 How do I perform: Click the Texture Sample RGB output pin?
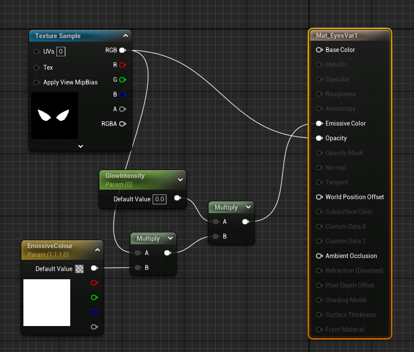tap(122, 50)
